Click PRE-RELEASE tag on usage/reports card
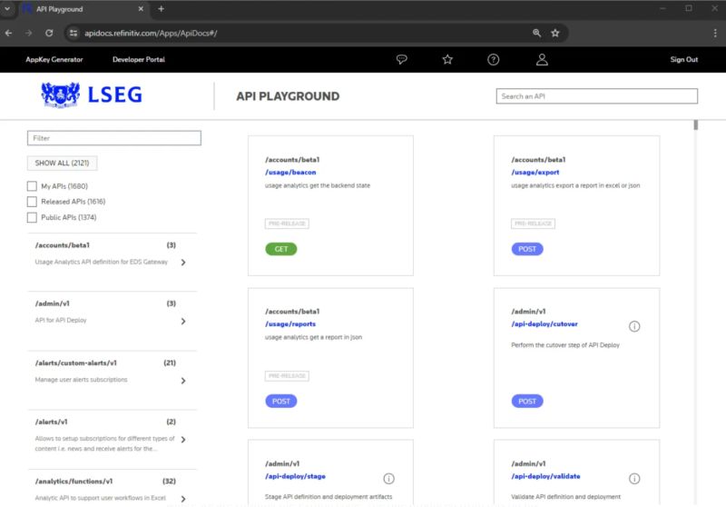726x507 pixels. [287, 375]
